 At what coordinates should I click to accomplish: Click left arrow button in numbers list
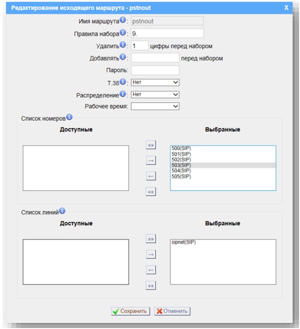coord(151,176)
